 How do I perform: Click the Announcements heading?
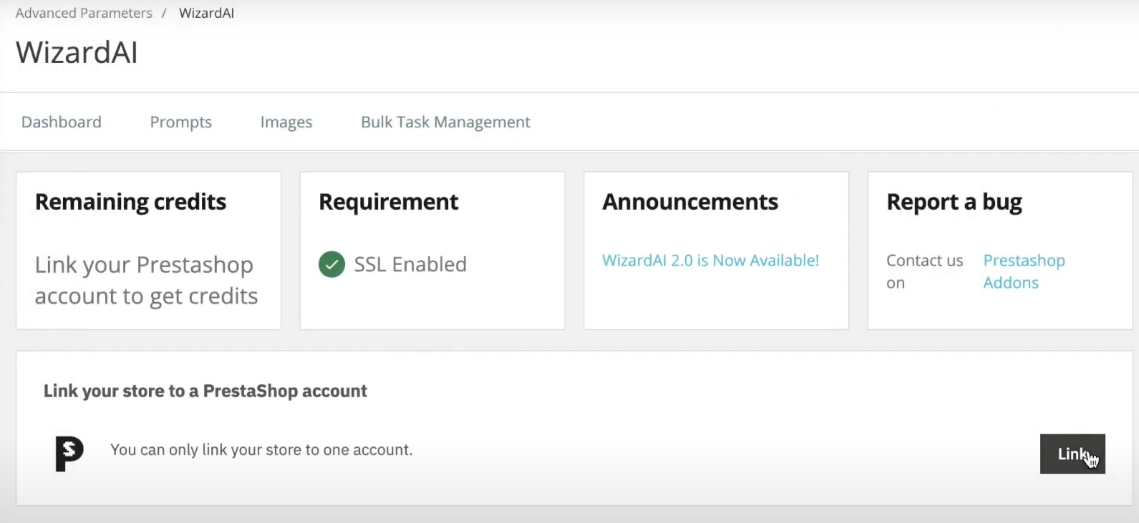tap(690, 202)
